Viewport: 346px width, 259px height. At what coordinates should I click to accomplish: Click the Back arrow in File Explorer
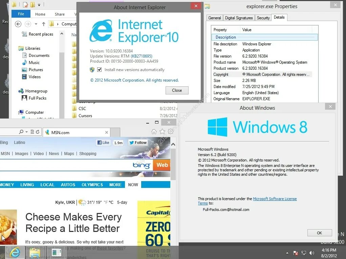click(x=18, y=24)
